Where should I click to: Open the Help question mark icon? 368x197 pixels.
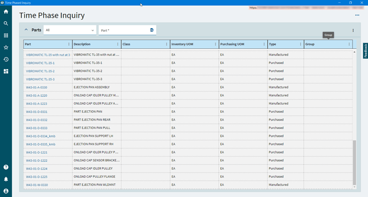coord(6,167)
